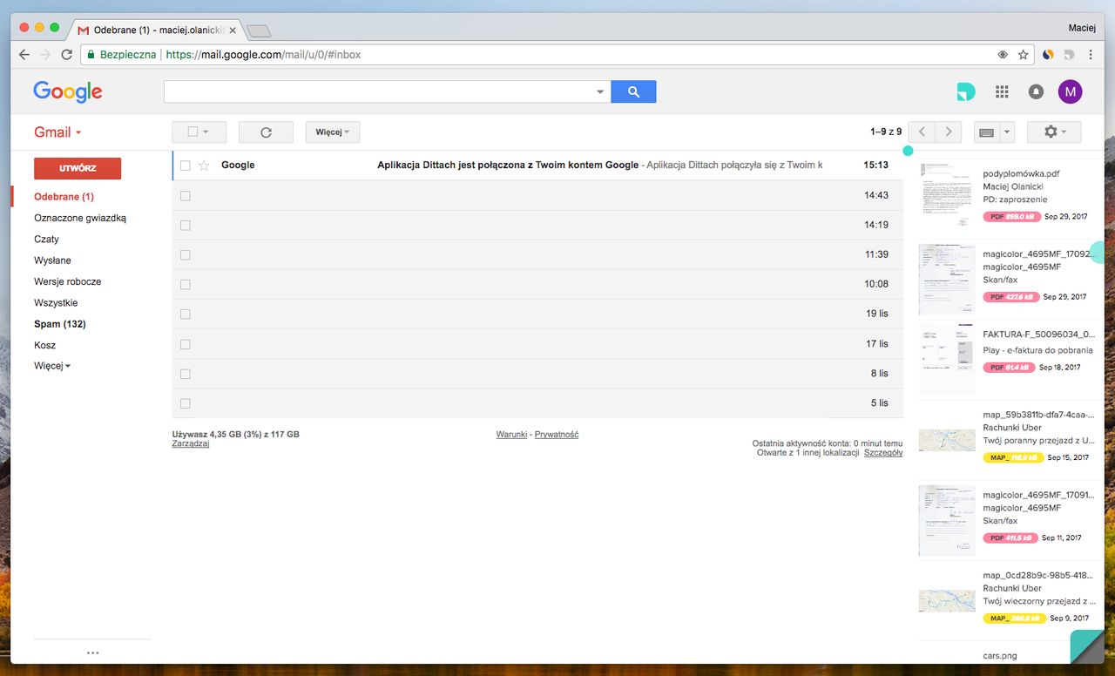Go to newer messages arrow
This screenshot has width=1115, height=676.
[x=922, y=132]
